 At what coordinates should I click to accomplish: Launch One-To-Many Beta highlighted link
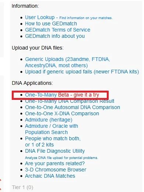click(62, 95)
